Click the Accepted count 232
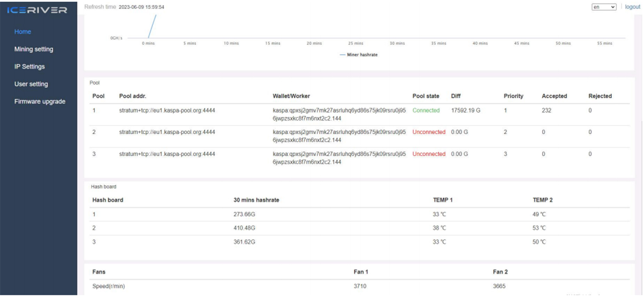The image size is (644, 298). point(547,110)
